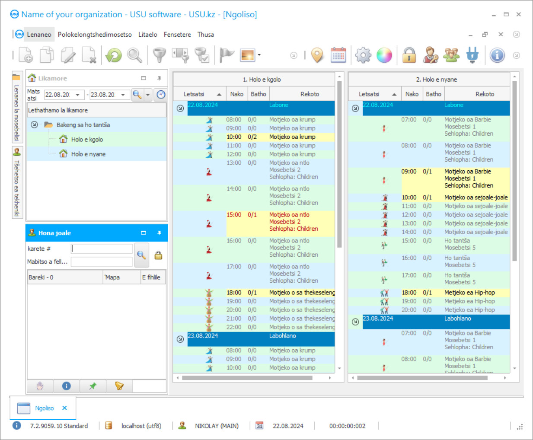This screenshot has height=440, width=533.
Task: Click the Rekoto column header in Holo e kgolo
Action: [x=310, y=94]
